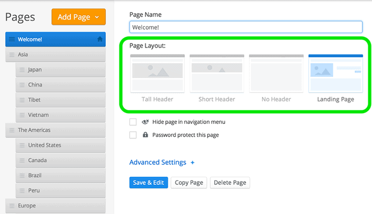Click the Save & Edit button
The image size is (372, 214).
[x=148, y=183]
